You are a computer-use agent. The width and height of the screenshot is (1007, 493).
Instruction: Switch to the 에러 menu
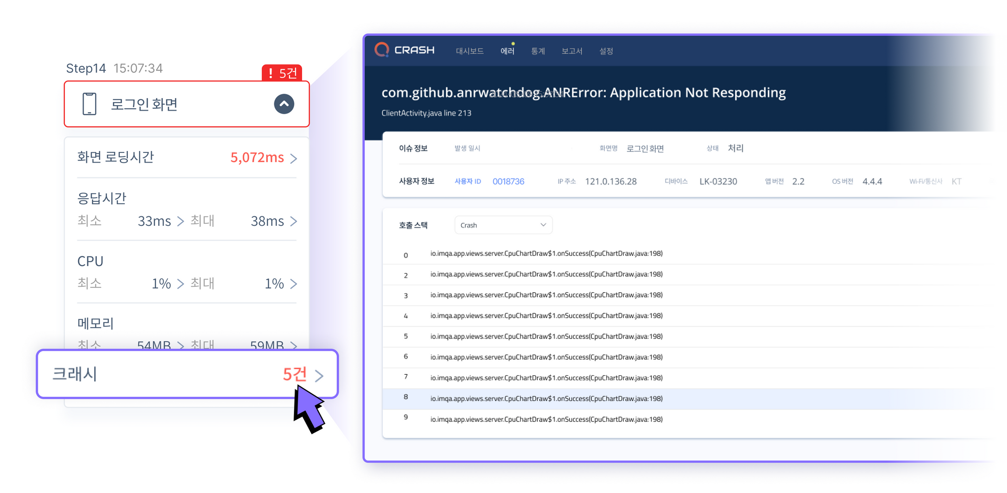coord(508,51)
